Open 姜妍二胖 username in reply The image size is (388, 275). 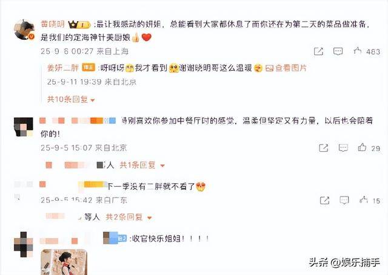[x=63, y=68]
